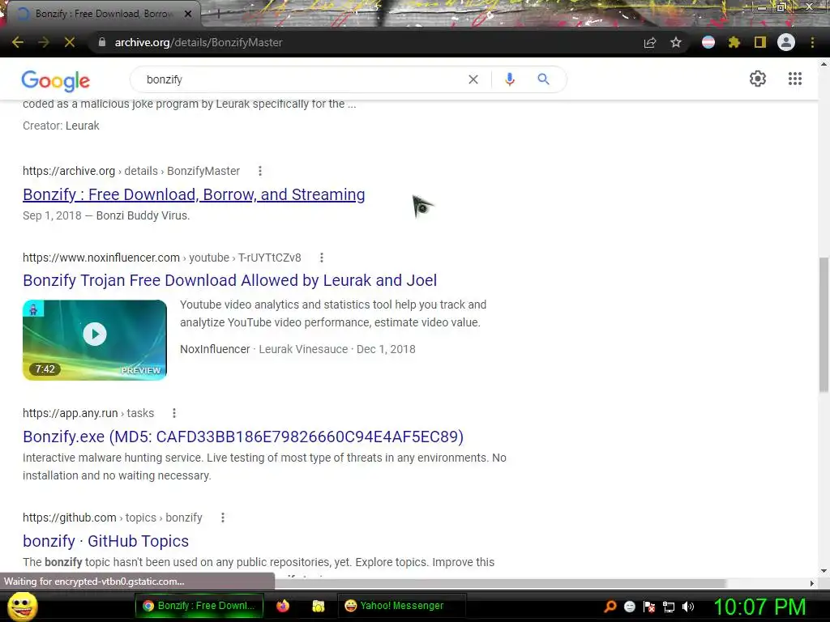Open bonzify · GitHub Topics link

[x=106, y=541]
